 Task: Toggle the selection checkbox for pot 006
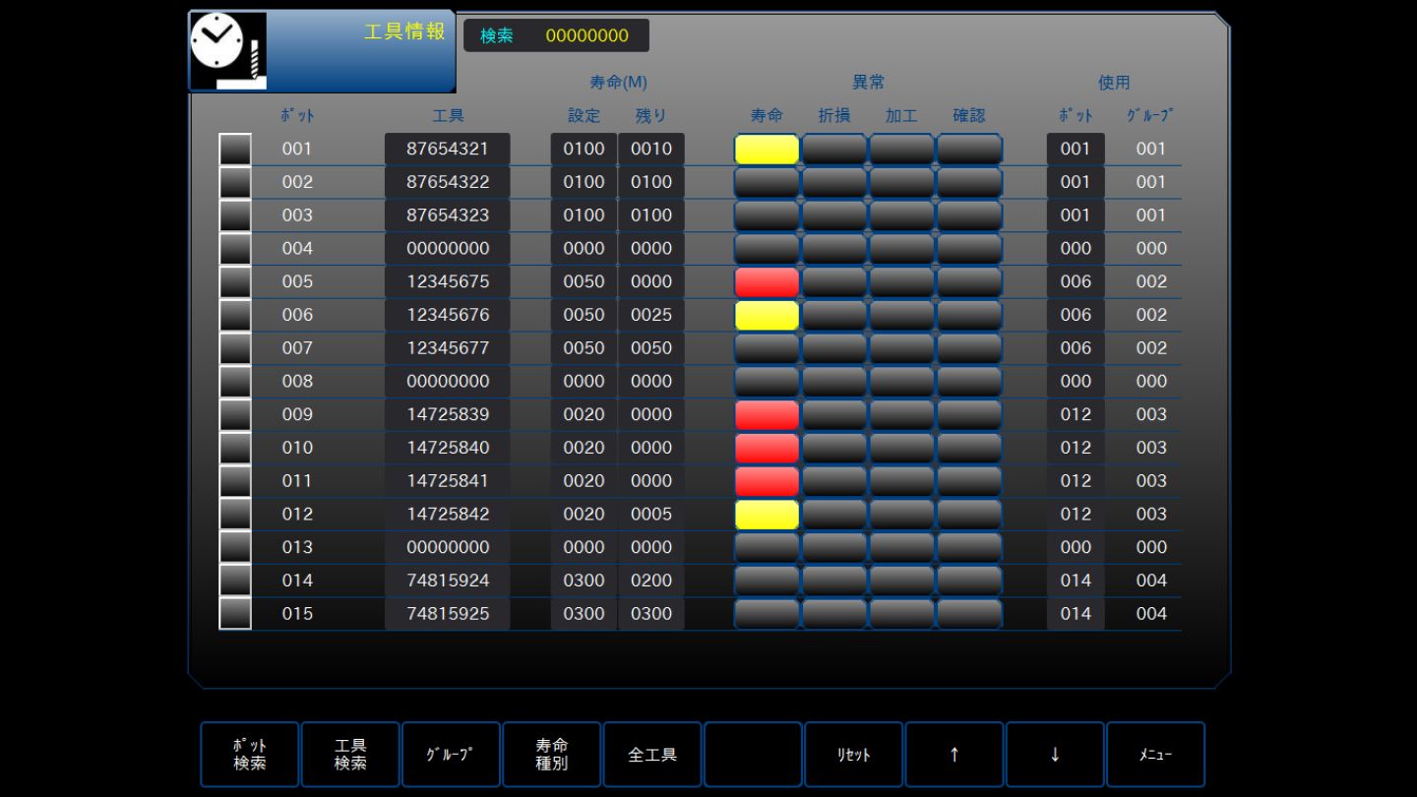(x=235, y=315)
